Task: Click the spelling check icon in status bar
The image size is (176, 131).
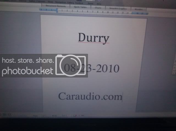Action: [x=75, y=116]
